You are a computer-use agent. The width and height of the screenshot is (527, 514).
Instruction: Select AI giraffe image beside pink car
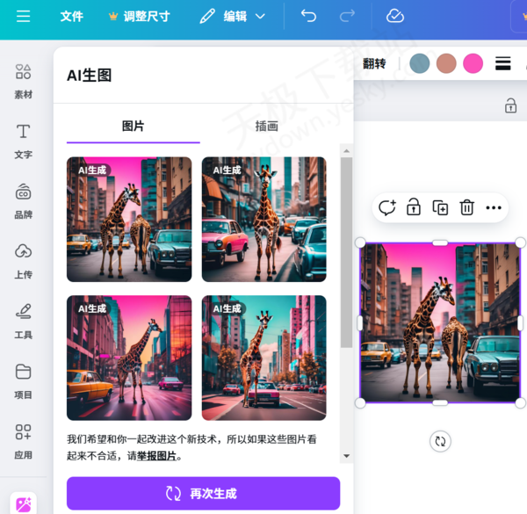(263, 219)
